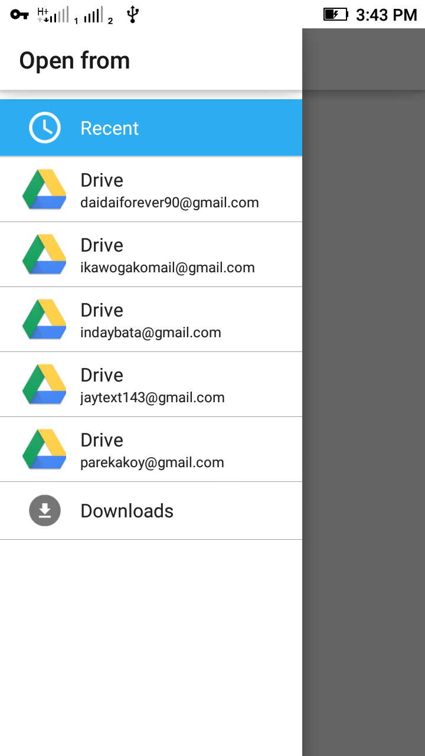Select email parekakoy@gmail.com
The image size is (425, 756).
[x=152, y=462]
